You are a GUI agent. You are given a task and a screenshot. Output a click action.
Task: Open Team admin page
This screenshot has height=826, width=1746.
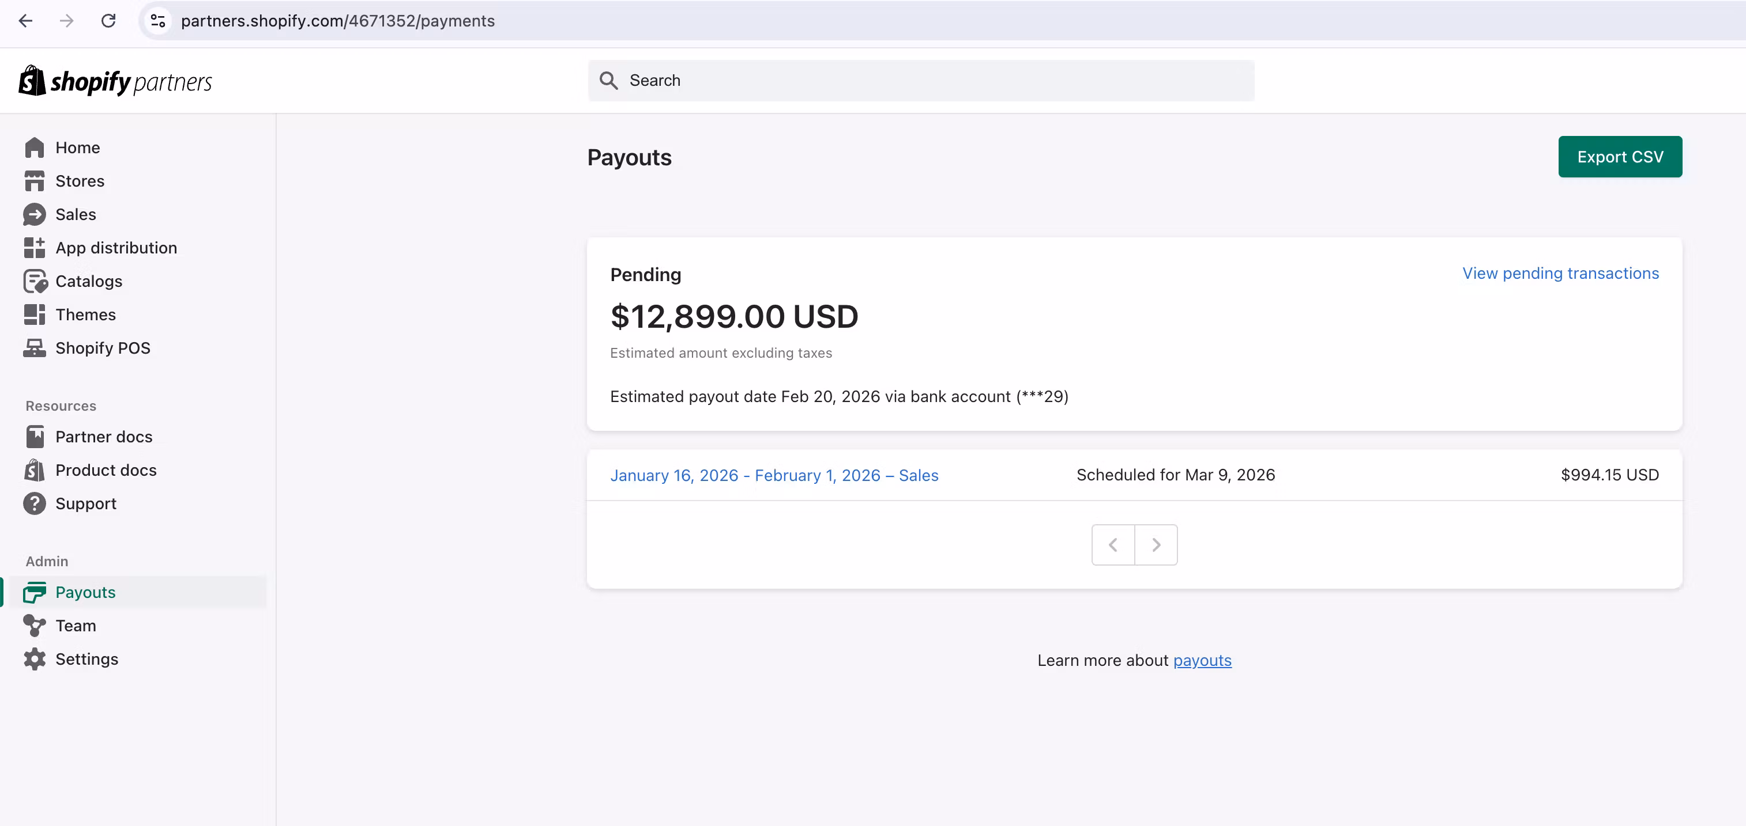click(x=76, y=626)
